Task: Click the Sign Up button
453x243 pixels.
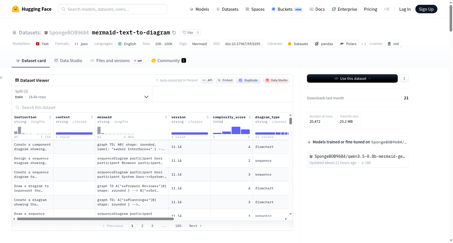Action: pos(426,9)
